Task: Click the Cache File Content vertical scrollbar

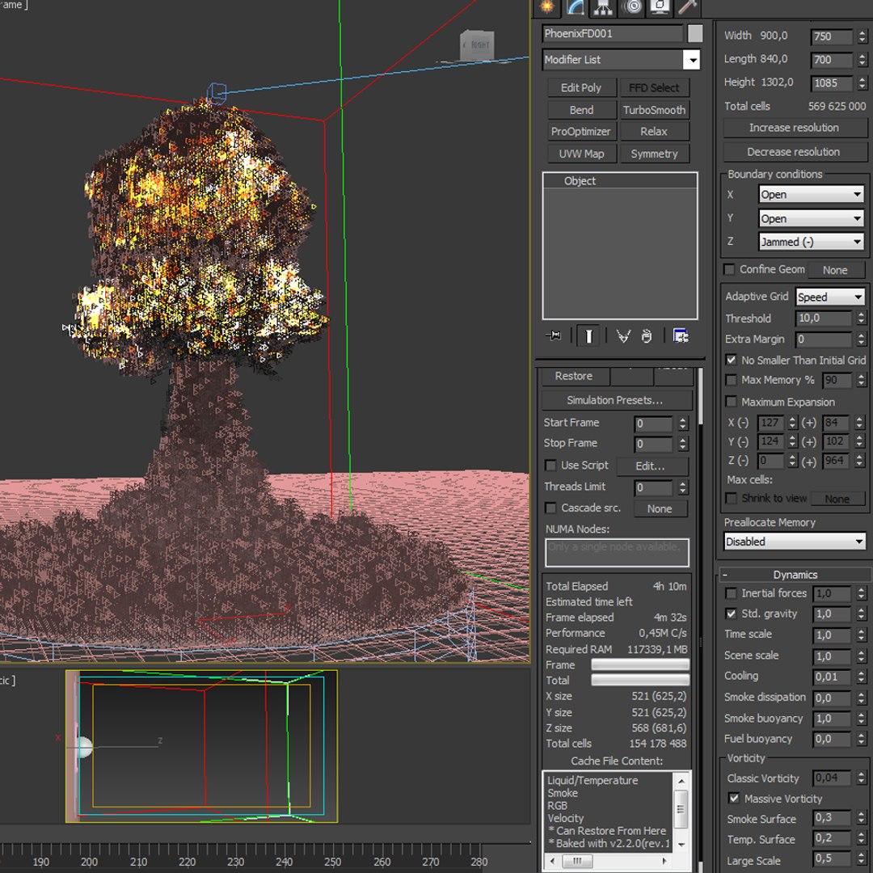Action: point(681,811)
